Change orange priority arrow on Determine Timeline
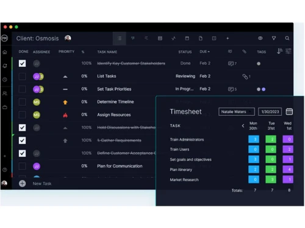This screenshot has width=305, height=228. tap(65, 102)
